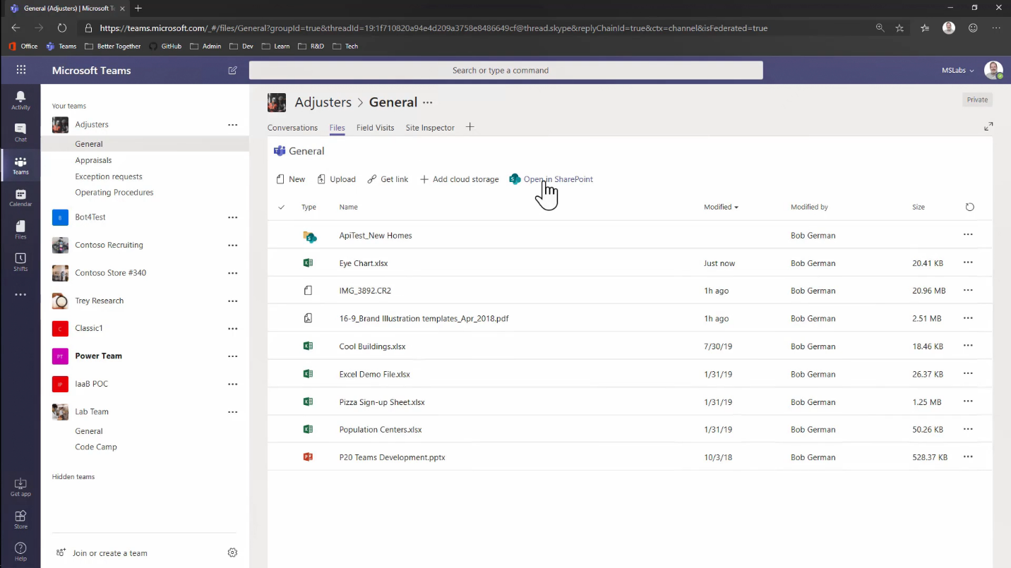This screenshot has height=568, width=1011.
Task: Open the Field Visits tab
Action: pyautogui.click(x=375, y=128)
